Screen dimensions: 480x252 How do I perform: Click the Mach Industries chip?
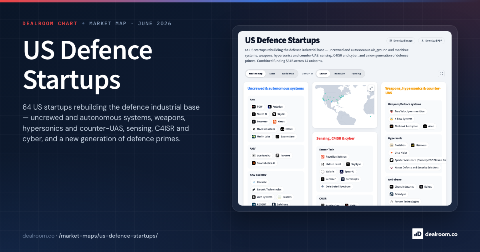pos(264,129)
